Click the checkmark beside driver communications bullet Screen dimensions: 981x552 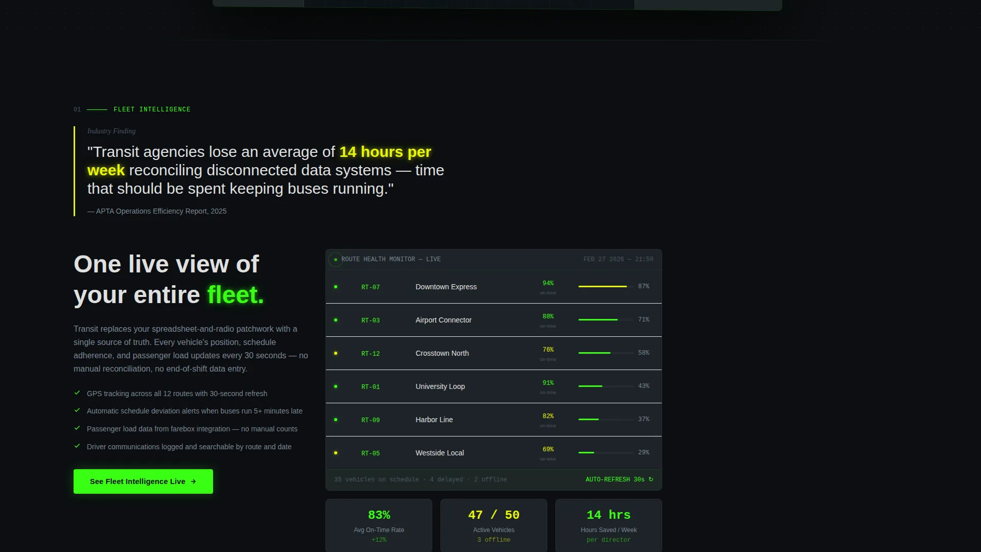pos(77,446)
